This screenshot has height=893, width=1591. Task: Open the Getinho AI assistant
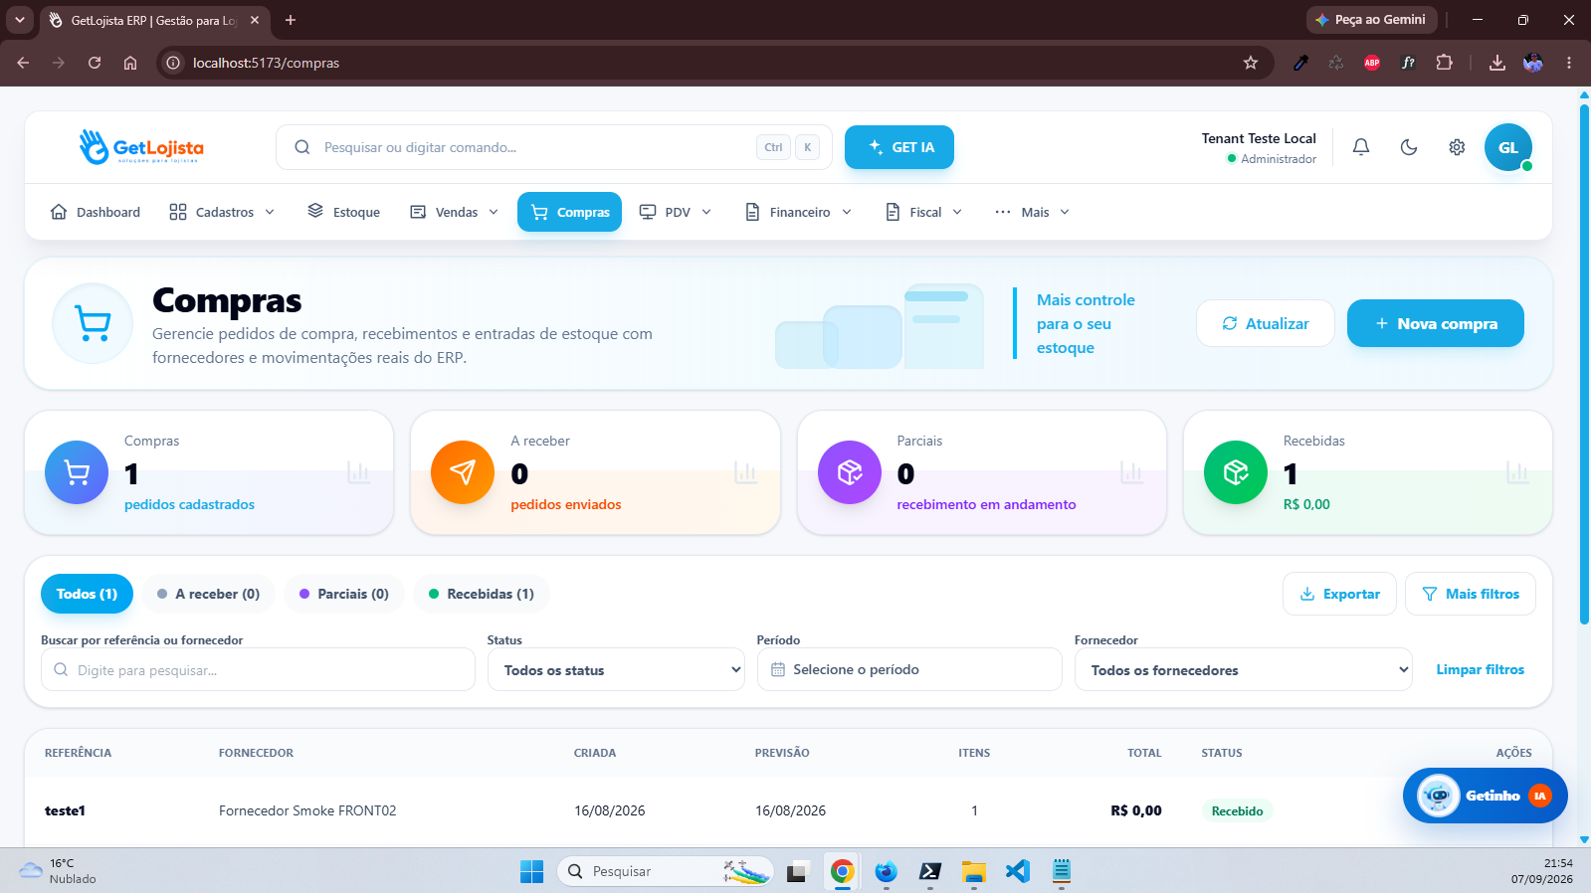[x=1485, y=796]
